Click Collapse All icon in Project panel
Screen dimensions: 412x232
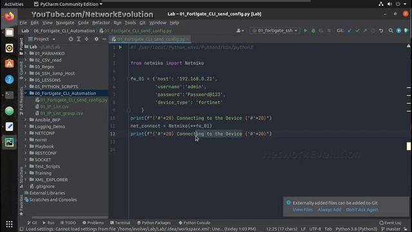point(86,39)
